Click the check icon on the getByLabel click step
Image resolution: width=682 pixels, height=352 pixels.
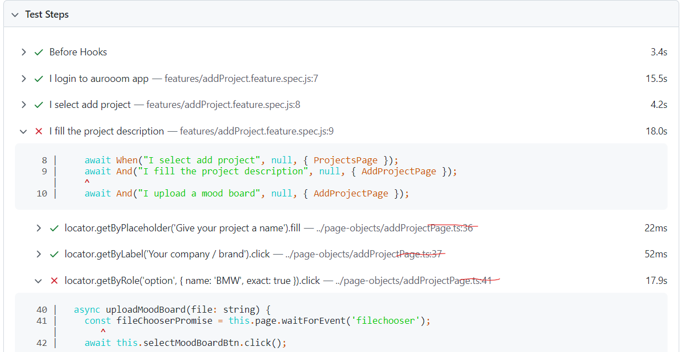coord(54,254)
